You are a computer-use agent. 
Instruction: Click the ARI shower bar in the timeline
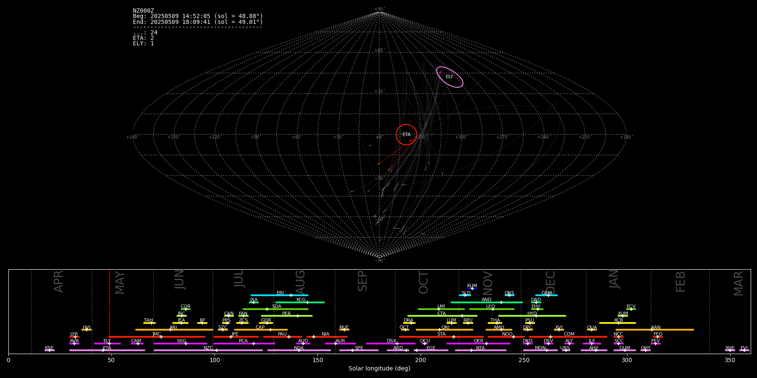tap(174, 330)
